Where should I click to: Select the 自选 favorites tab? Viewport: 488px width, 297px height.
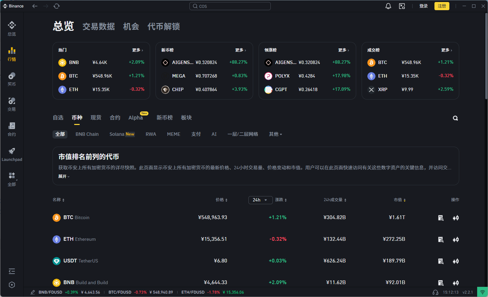click(58, 118)
